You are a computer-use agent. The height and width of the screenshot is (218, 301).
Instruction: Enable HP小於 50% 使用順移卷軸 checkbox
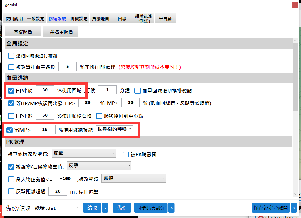coord(11,116)
